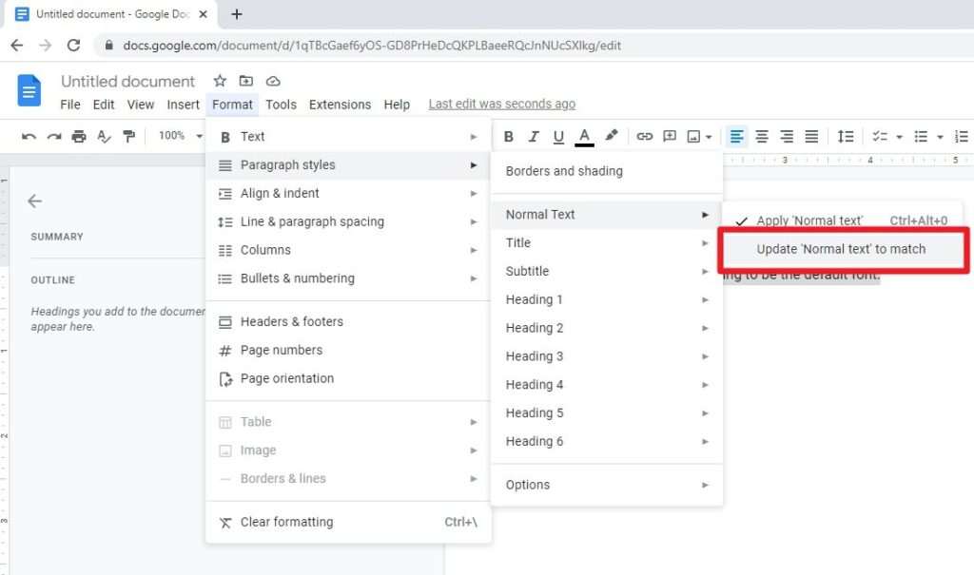The image size is (974, 575).
Task: Open the 100% zoom dropdown
Action: [178, 136]
